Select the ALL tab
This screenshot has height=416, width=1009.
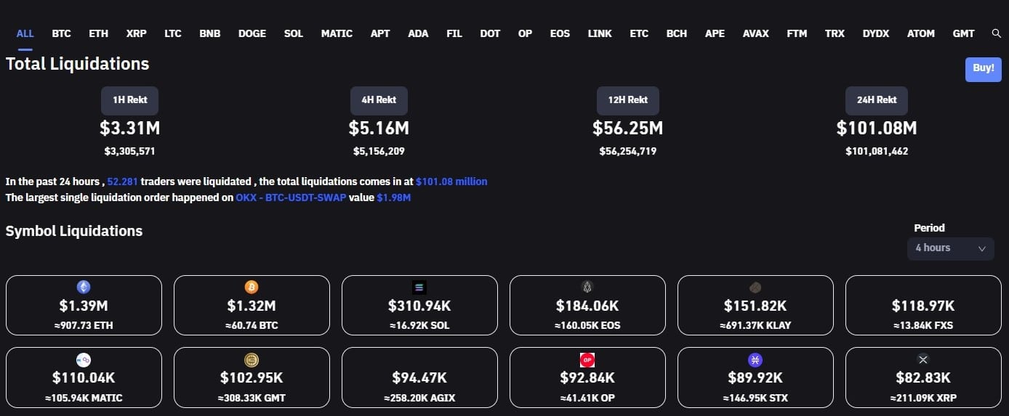(25, 33)
